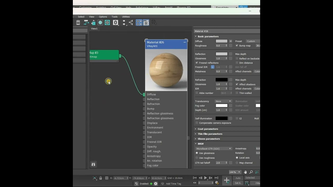This screenshot has width=333, height=187.
Task: Step to previous frame
Action: (200, 178)
